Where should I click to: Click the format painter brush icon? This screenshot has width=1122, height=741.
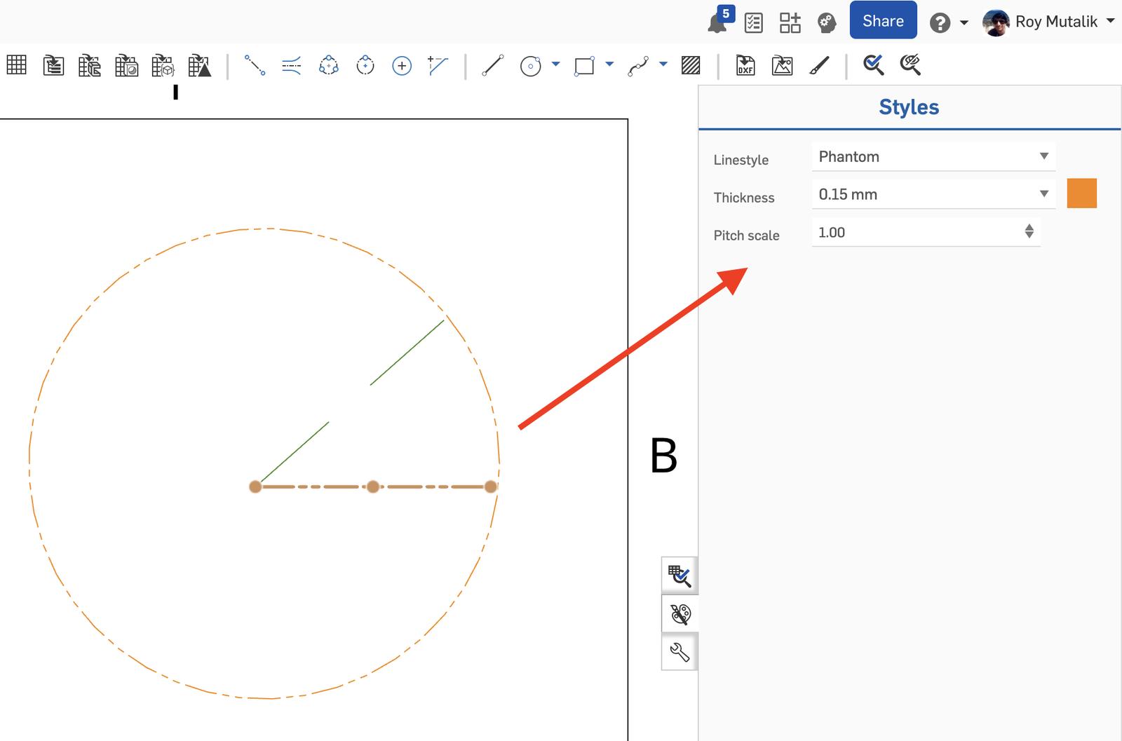[819, 66]
